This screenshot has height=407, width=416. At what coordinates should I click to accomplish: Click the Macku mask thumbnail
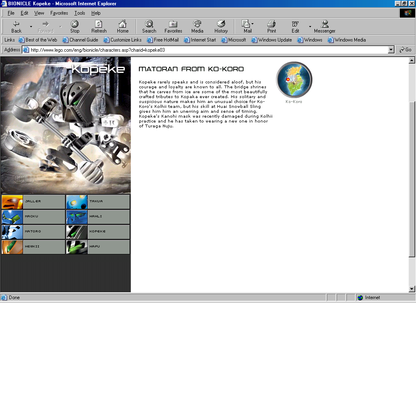[x=12, y=217]
